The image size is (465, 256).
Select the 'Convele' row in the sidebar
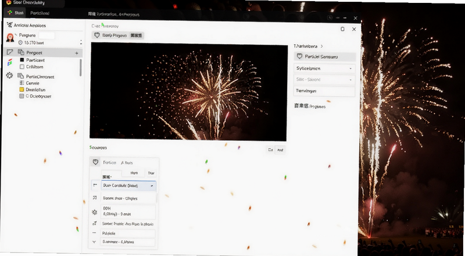click(33, 83)
